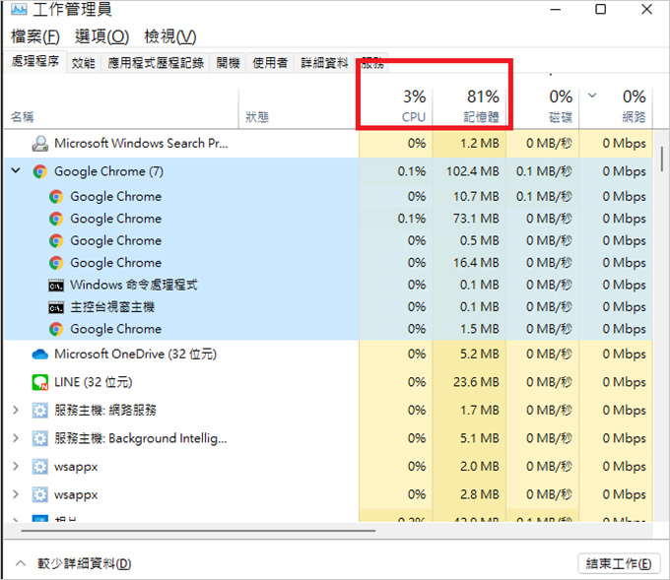Click the 較少詳細資料(D) link
This screenshot has height=580, width=670.
point(84,564)
